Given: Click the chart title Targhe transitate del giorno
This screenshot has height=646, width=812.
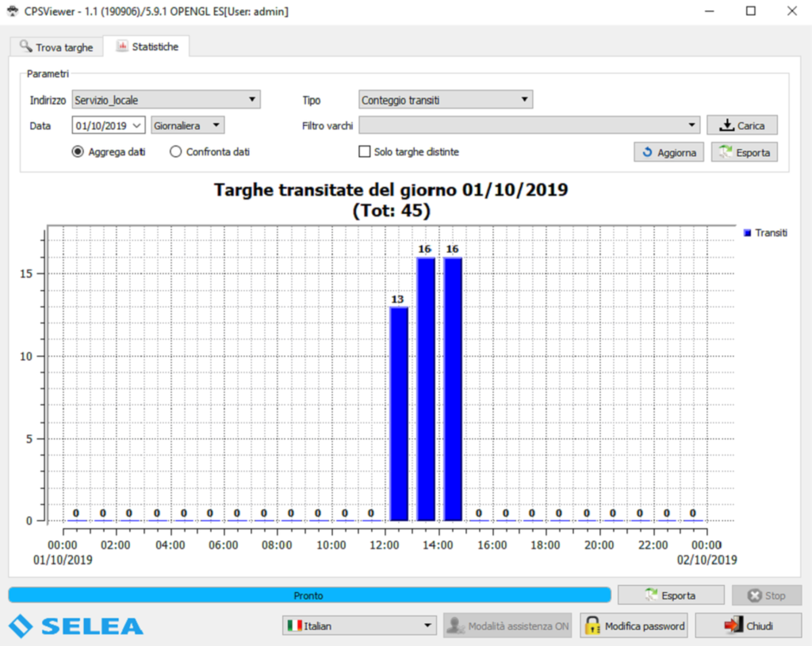Looking at the screenshot, I should [391, 190].
